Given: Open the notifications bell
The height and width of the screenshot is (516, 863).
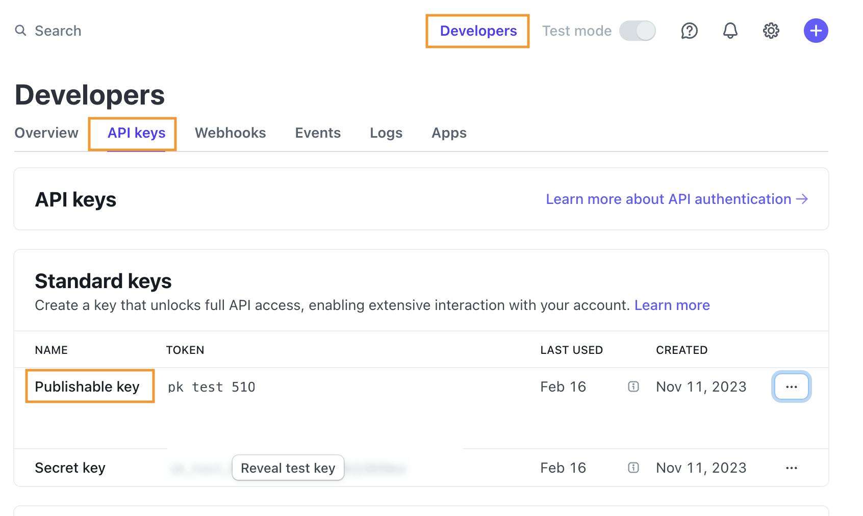Looking at the screenshot, I should coord(730,31).
